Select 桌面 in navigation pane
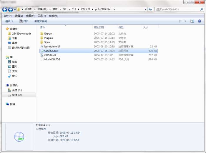Screen dimensions: 206x153 click(x=15, y=43)
